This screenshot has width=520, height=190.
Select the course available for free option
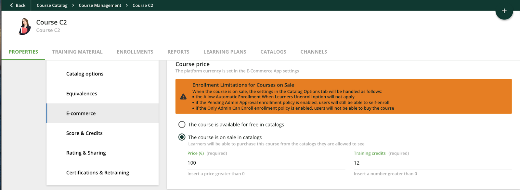(182, 125)
